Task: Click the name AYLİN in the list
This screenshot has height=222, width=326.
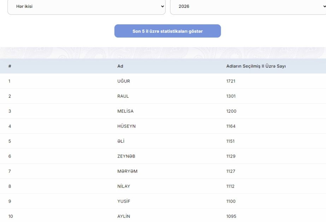Action: tap(124, 216)
